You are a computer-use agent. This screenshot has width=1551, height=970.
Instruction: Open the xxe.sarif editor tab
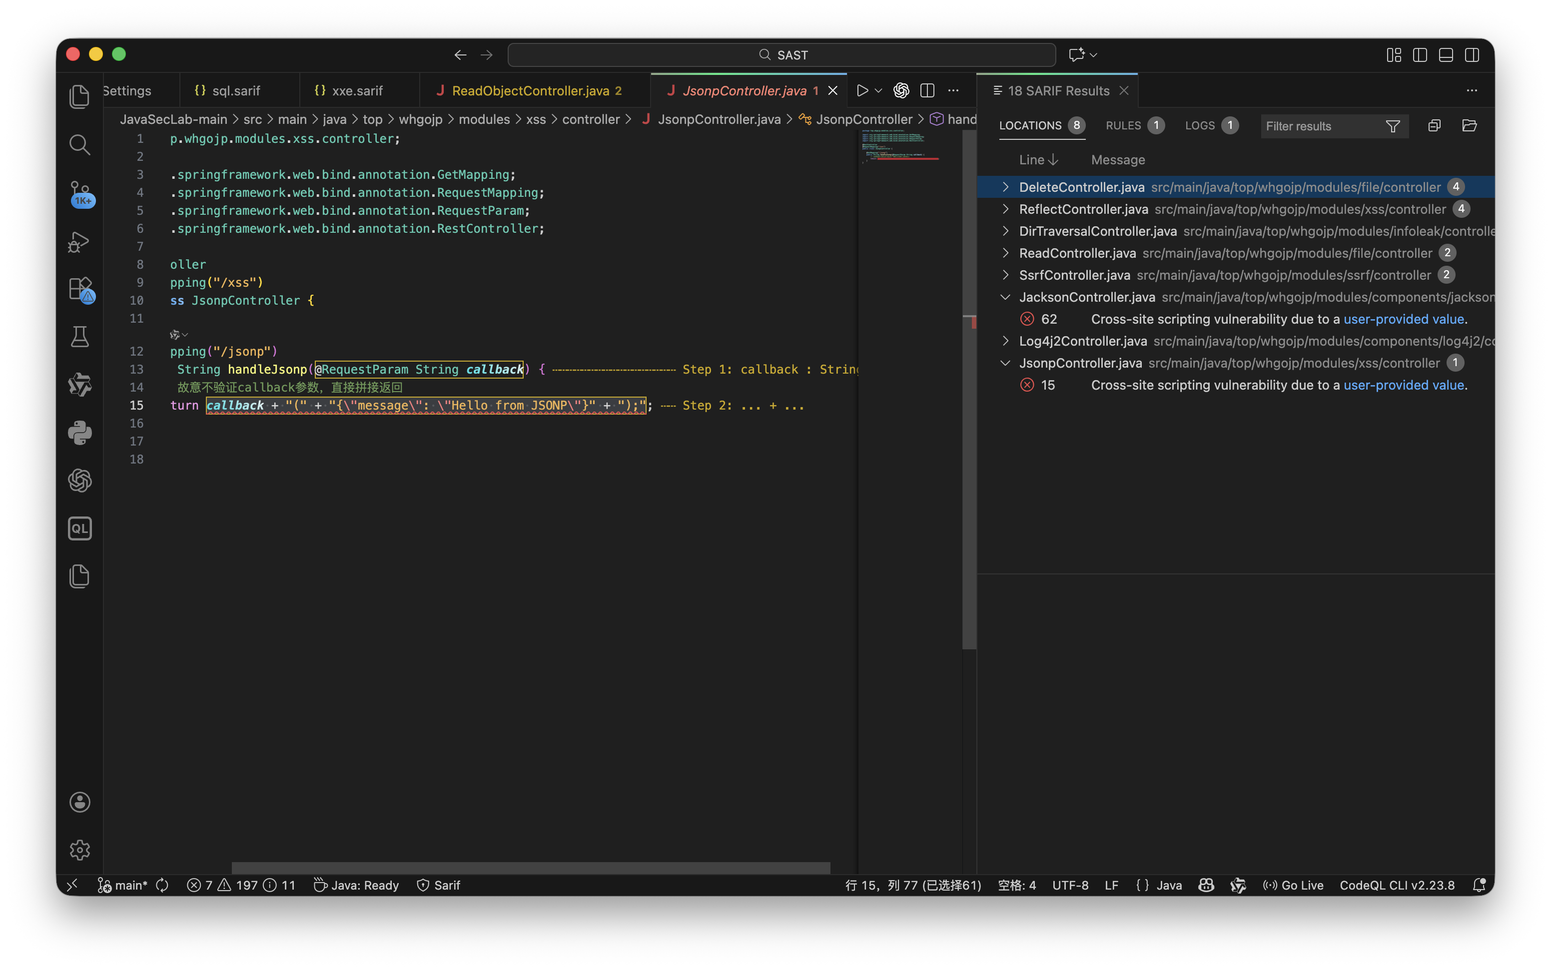(x=357, y=90)
